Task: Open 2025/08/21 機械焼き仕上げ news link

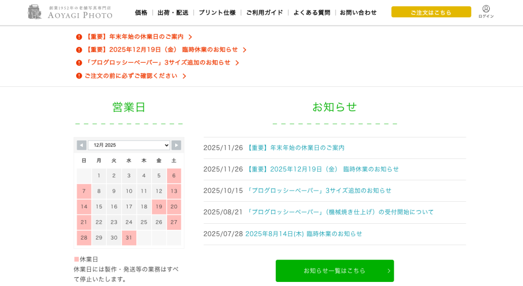Action: 340,212
